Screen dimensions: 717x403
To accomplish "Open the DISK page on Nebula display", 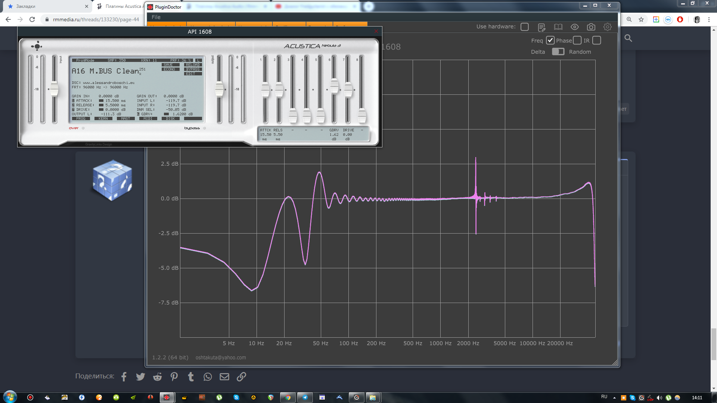I will pyautogui.click(x=171, y=119).
